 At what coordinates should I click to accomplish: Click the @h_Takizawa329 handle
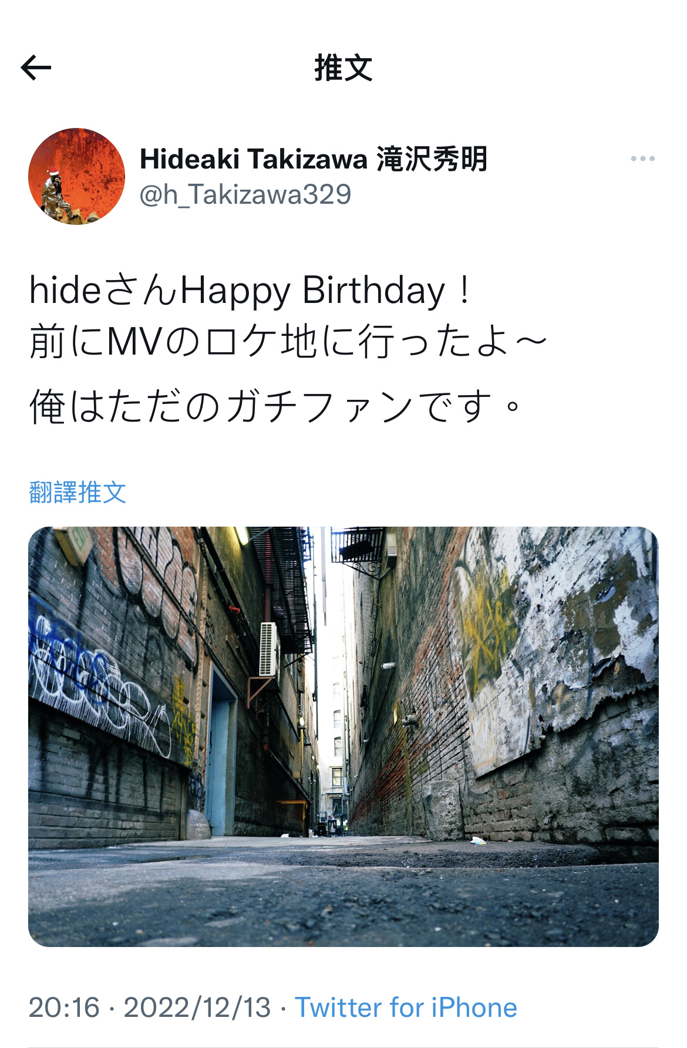245,194
